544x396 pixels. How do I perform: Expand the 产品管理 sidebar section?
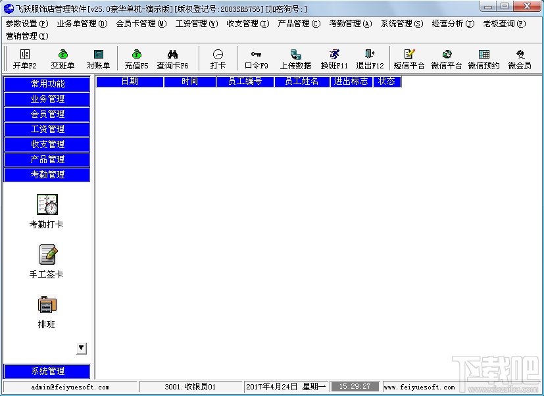(47, 160)
